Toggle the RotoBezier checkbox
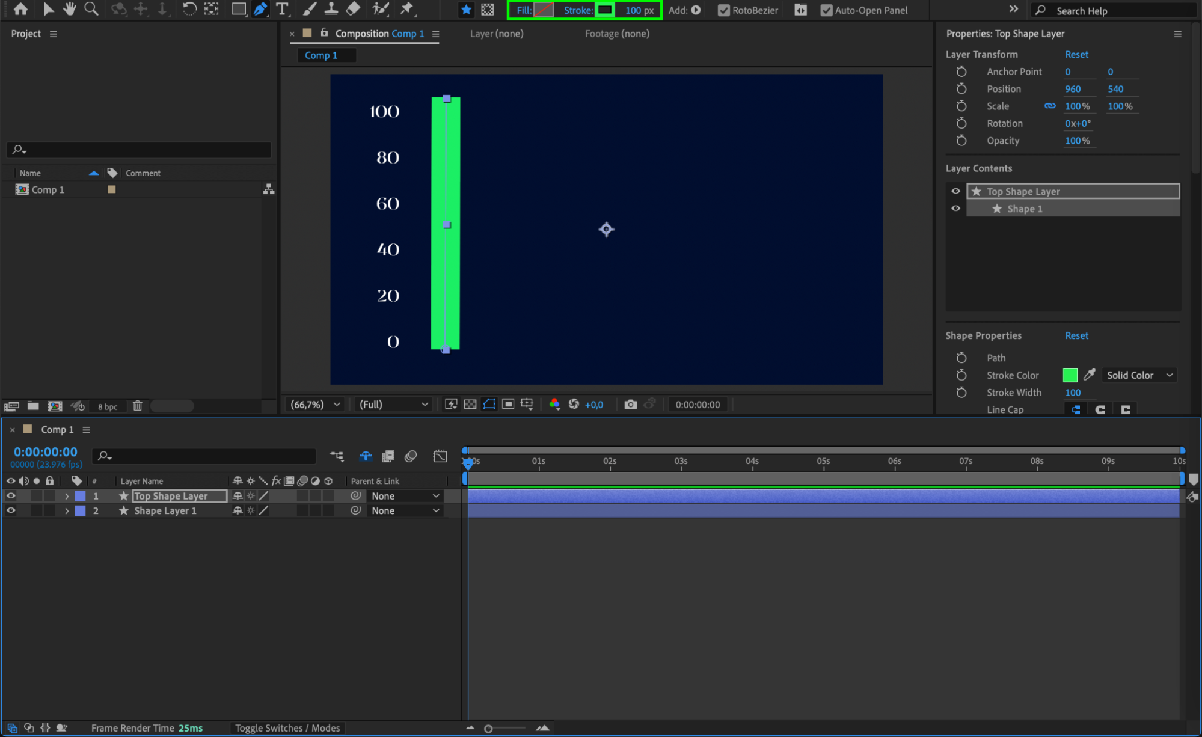1202x737 pixels. 724,10
